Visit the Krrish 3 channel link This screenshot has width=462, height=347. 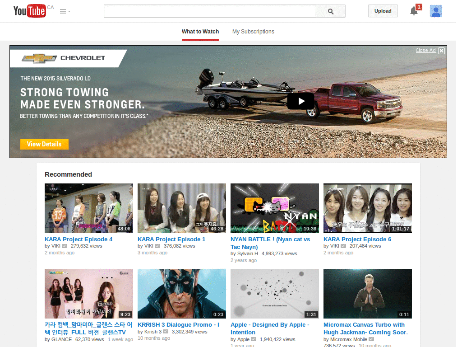coord(153,332)
